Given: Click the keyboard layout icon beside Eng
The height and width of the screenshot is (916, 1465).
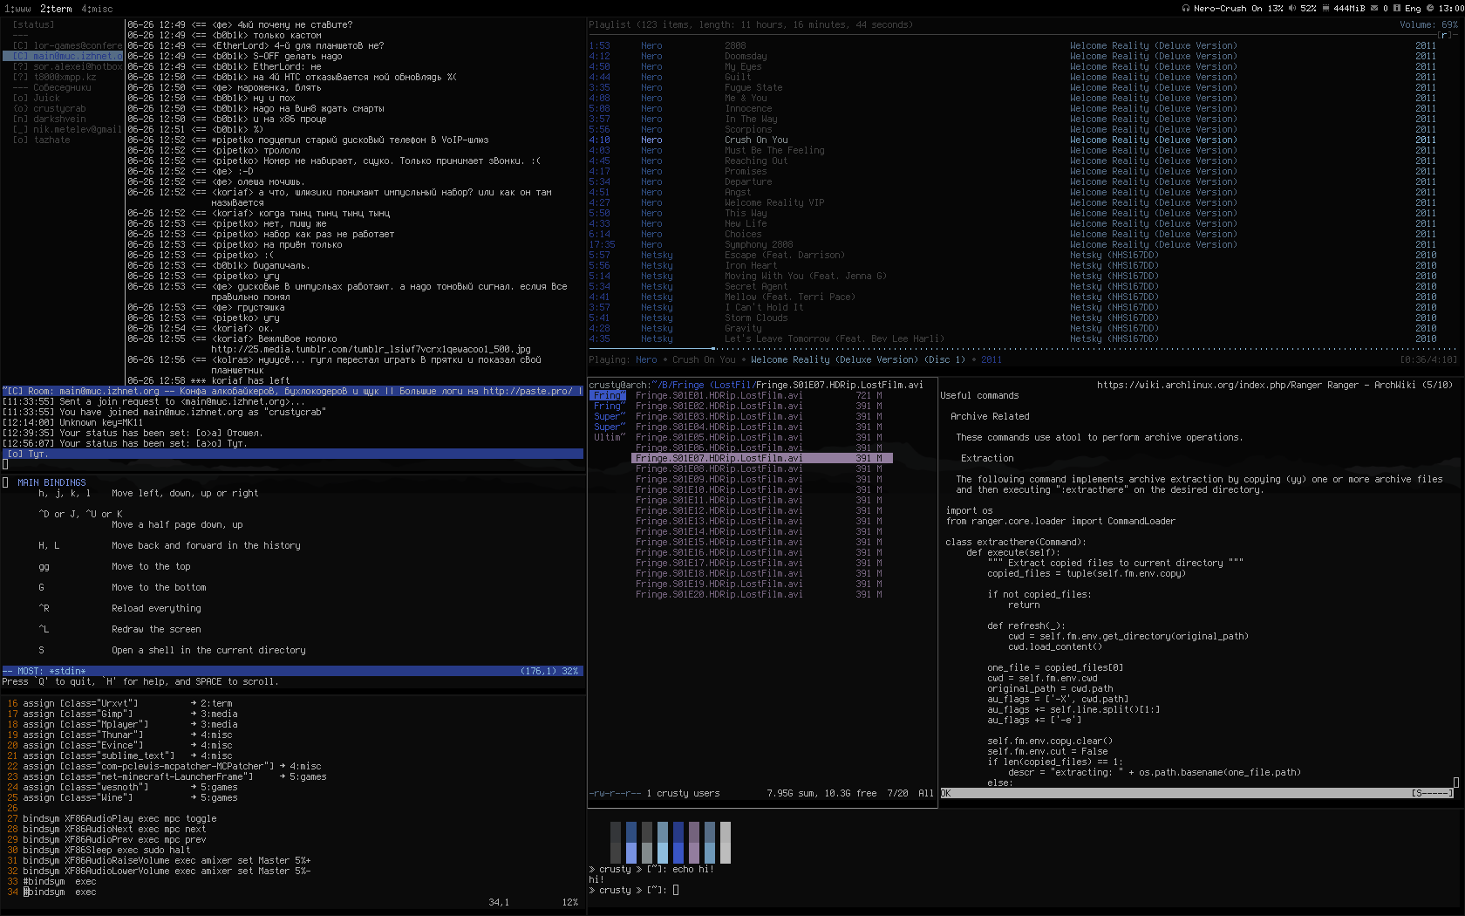Looking at the screenshot, I should click(x=1397, y=8).
